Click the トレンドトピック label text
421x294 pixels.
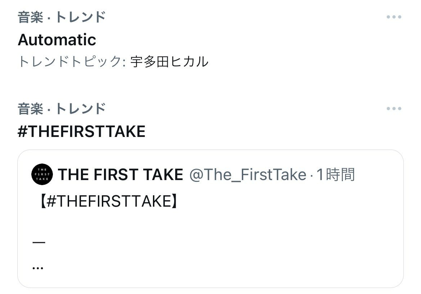71,61
